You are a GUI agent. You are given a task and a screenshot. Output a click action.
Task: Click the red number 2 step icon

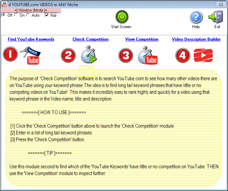(x=68, y=56)
